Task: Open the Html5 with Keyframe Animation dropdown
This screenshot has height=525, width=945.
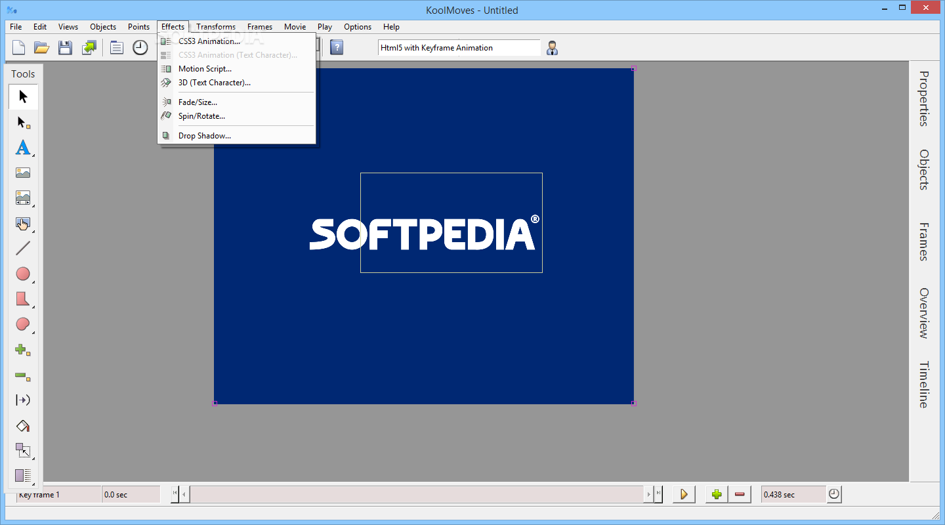Action: (x=459, y=47)
